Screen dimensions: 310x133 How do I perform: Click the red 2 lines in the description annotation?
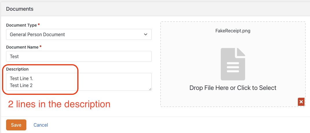[59, 104]
